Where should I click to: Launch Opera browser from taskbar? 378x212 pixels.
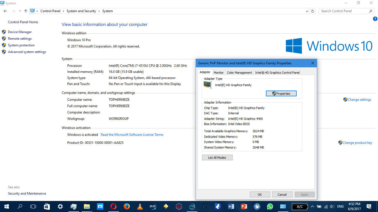(x=113, y=206)
